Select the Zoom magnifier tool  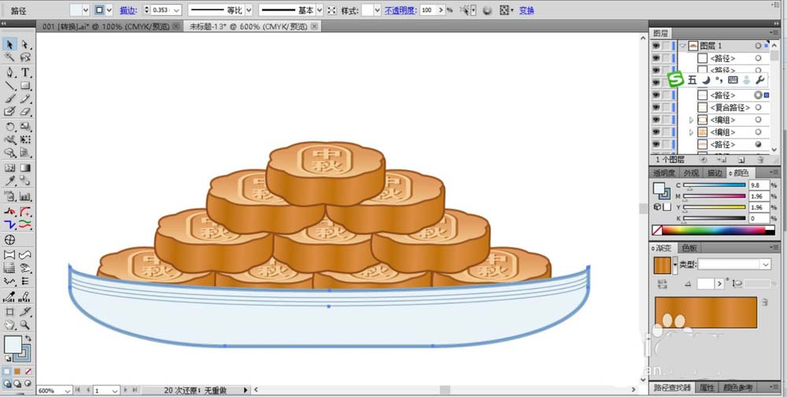[x=25, y=325]
